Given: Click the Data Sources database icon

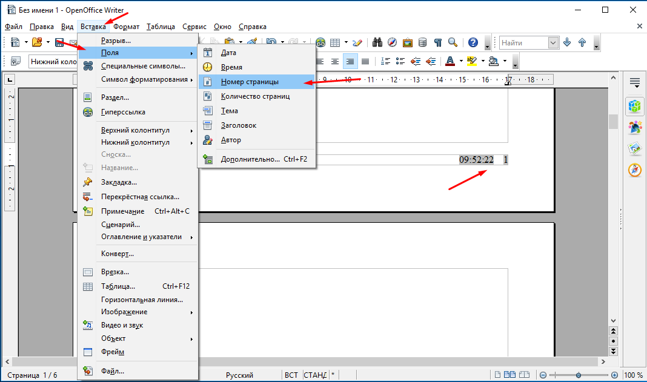Looking at the screenshot, I should pos(422,42).
